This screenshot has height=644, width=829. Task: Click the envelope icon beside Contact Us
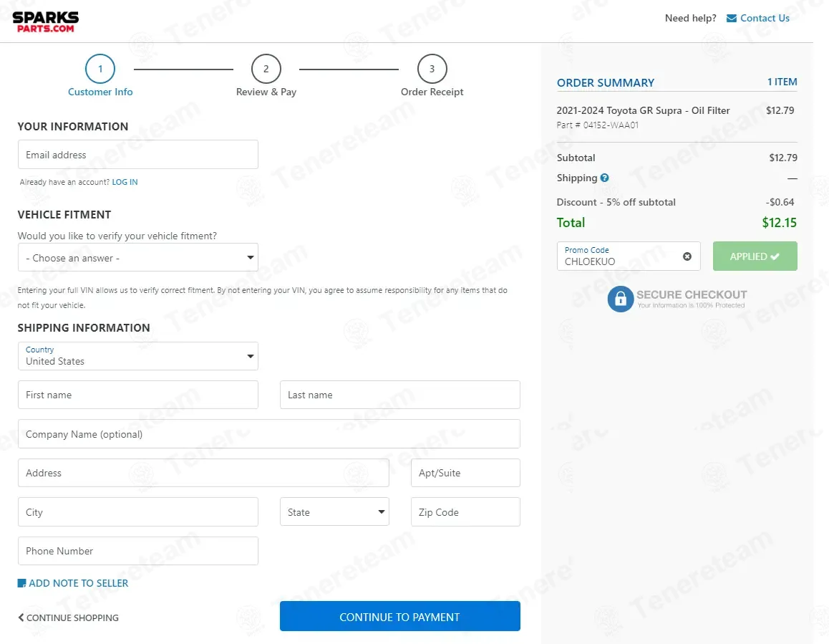(731, 19)
